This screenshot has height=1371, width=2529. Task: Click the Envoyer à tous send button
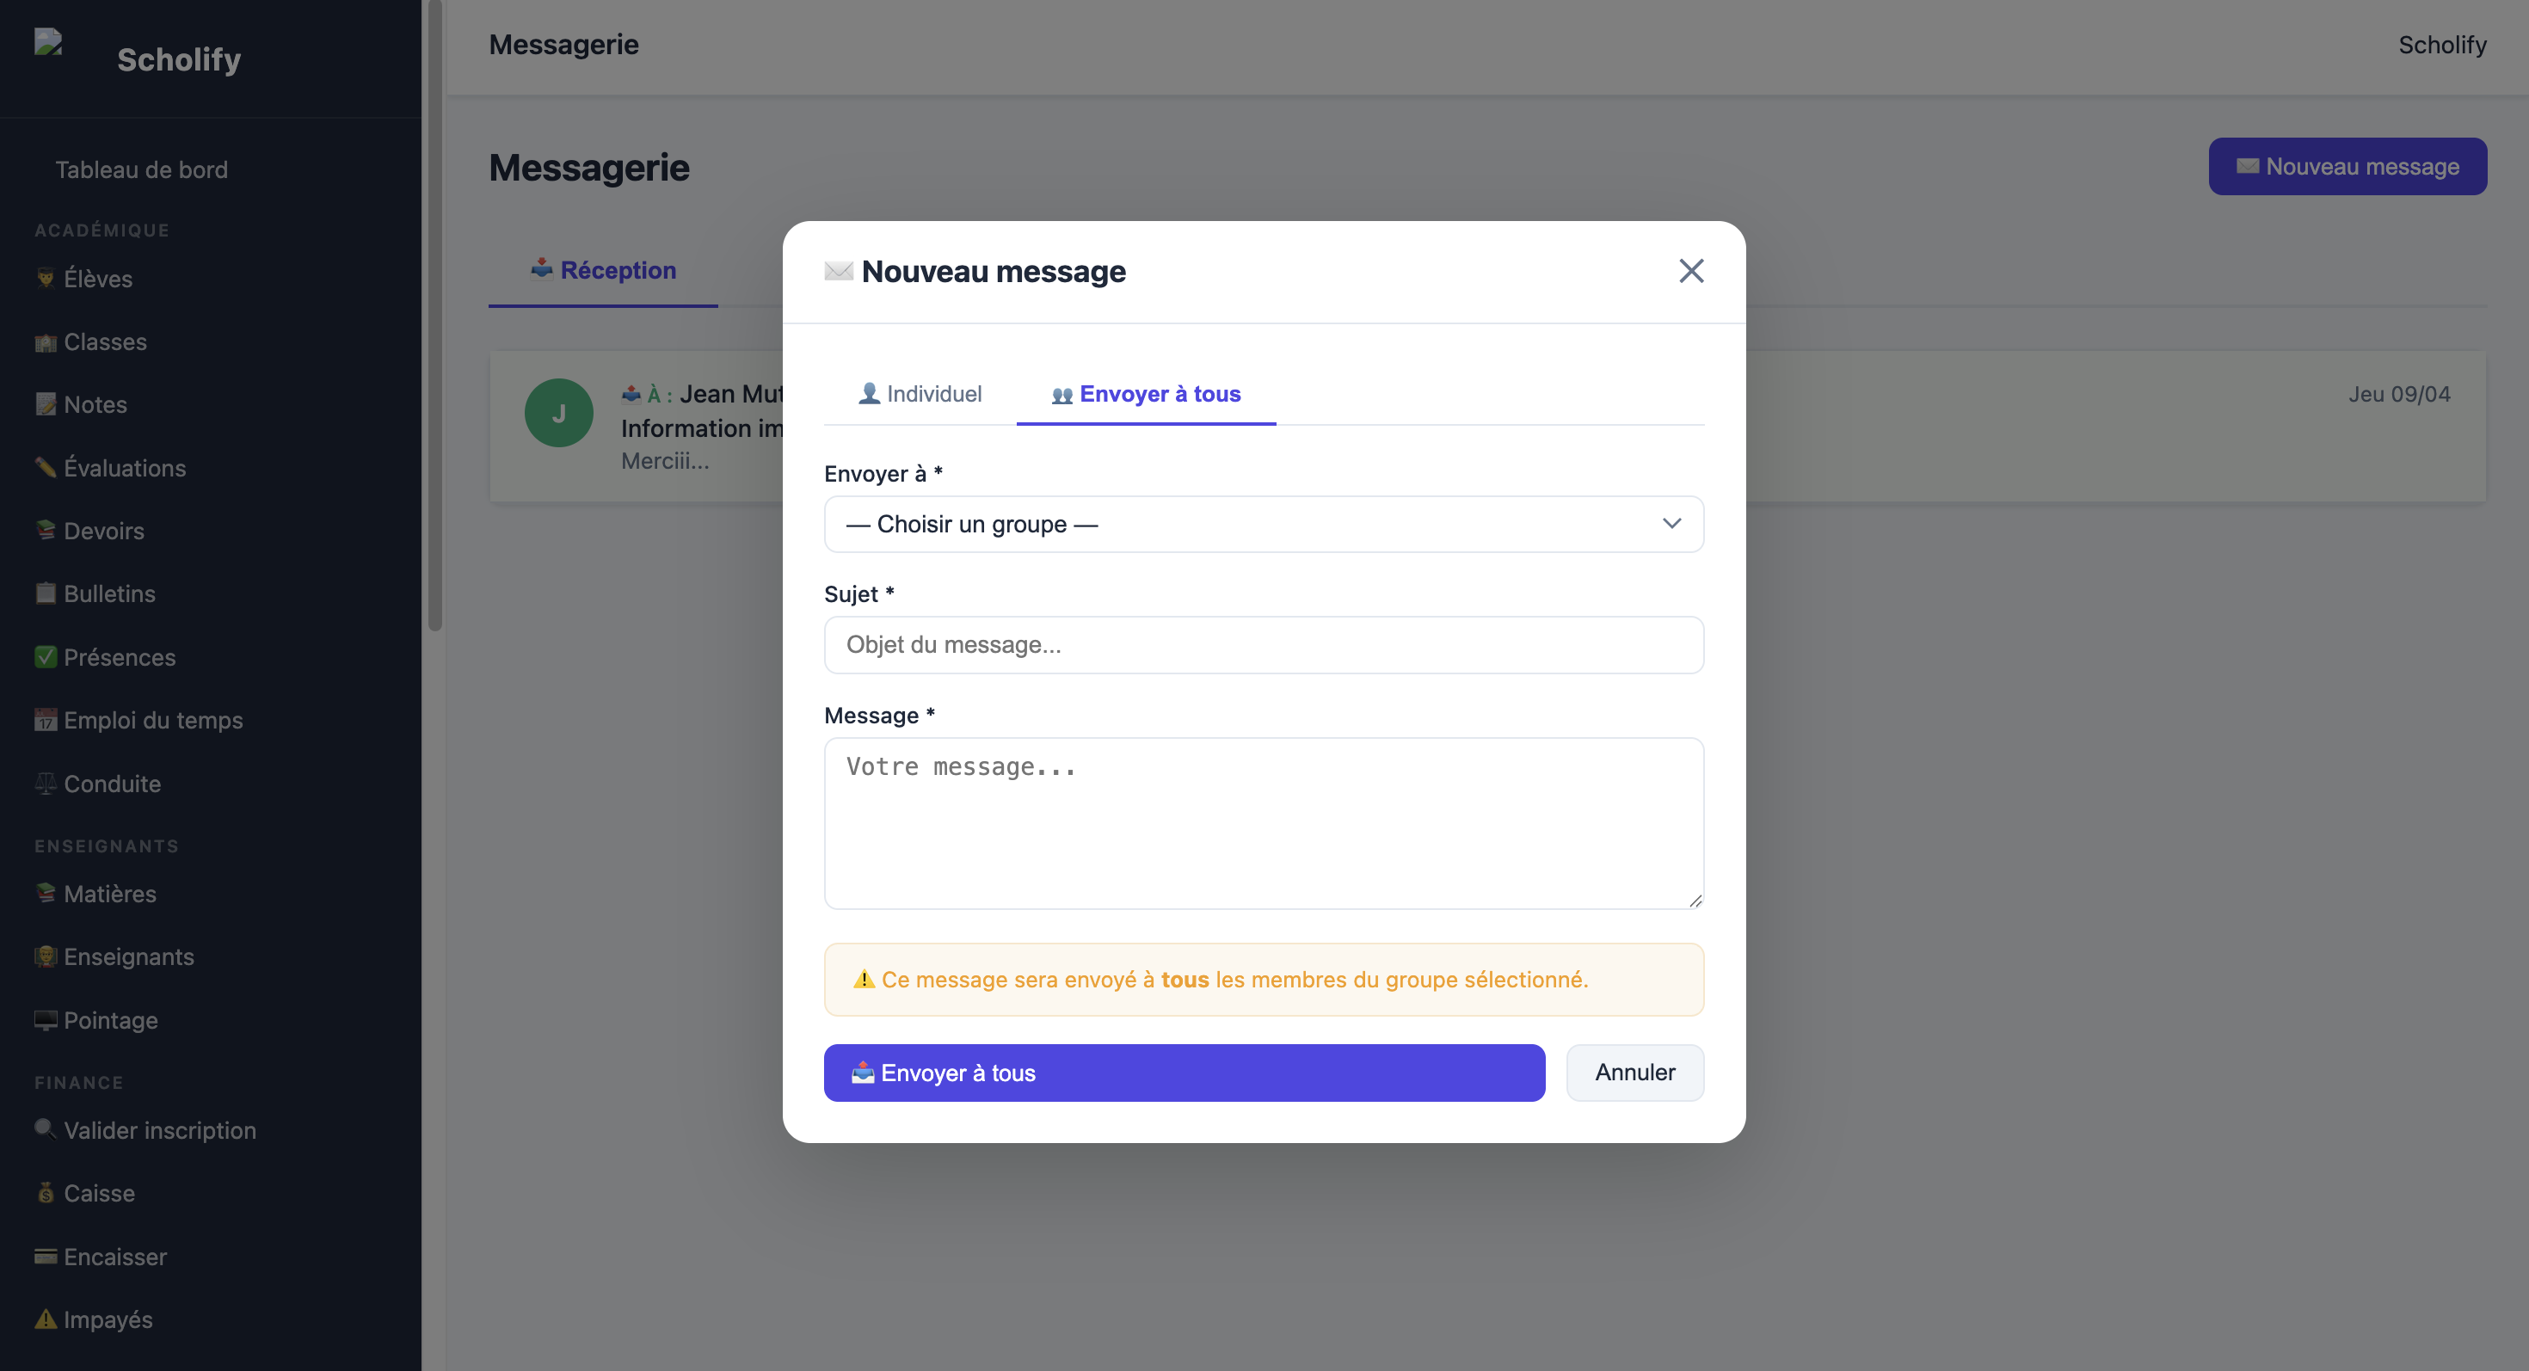[1184, 1073]
